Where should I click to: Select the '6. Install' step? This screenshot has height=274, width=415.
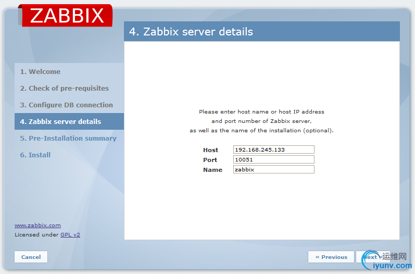point(35,155)
